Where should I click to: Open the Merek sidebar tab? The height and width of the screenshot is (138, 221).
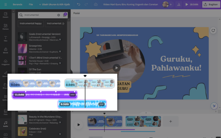click(6, 51)
